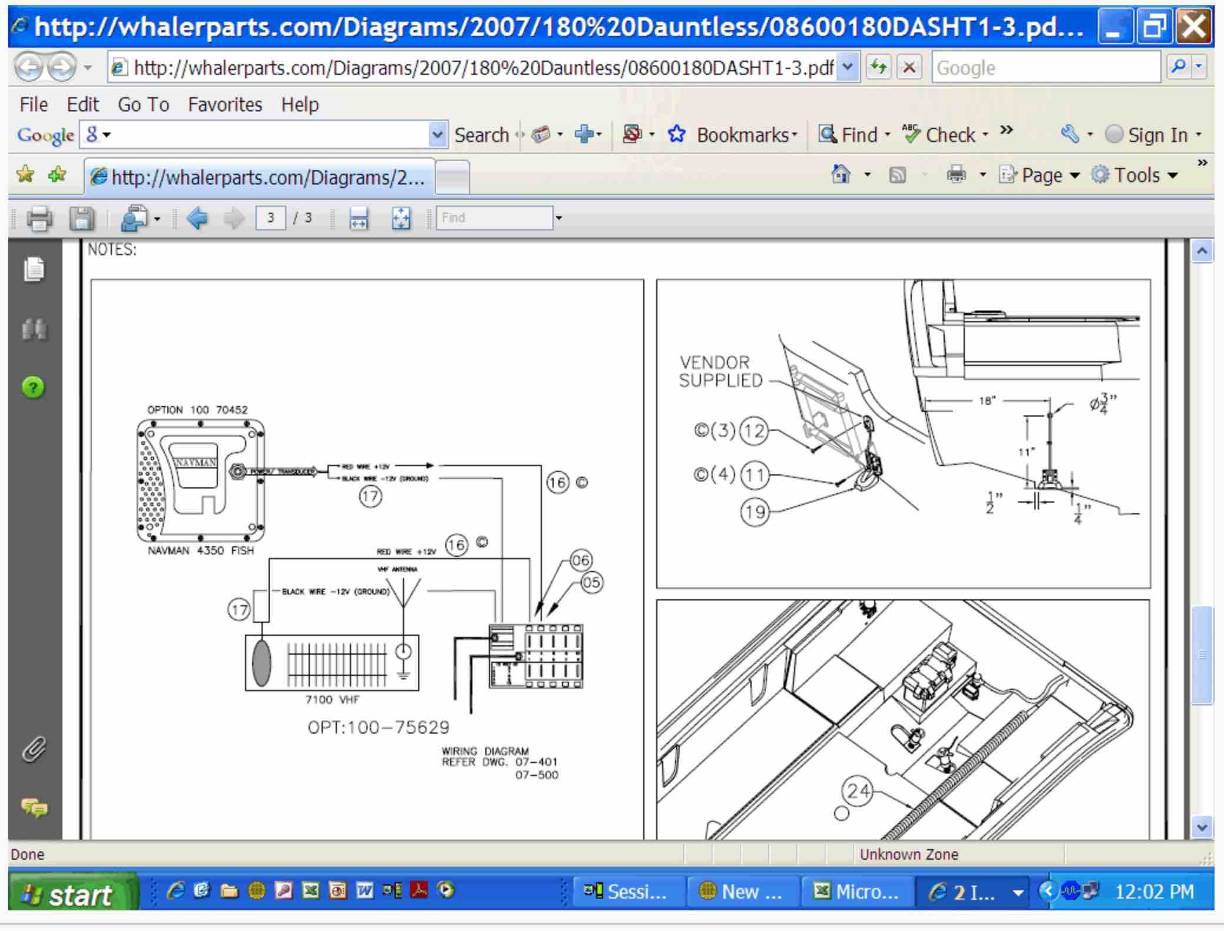
Task: Click the Google search box in the title area
Action: tap(1045, 68)
